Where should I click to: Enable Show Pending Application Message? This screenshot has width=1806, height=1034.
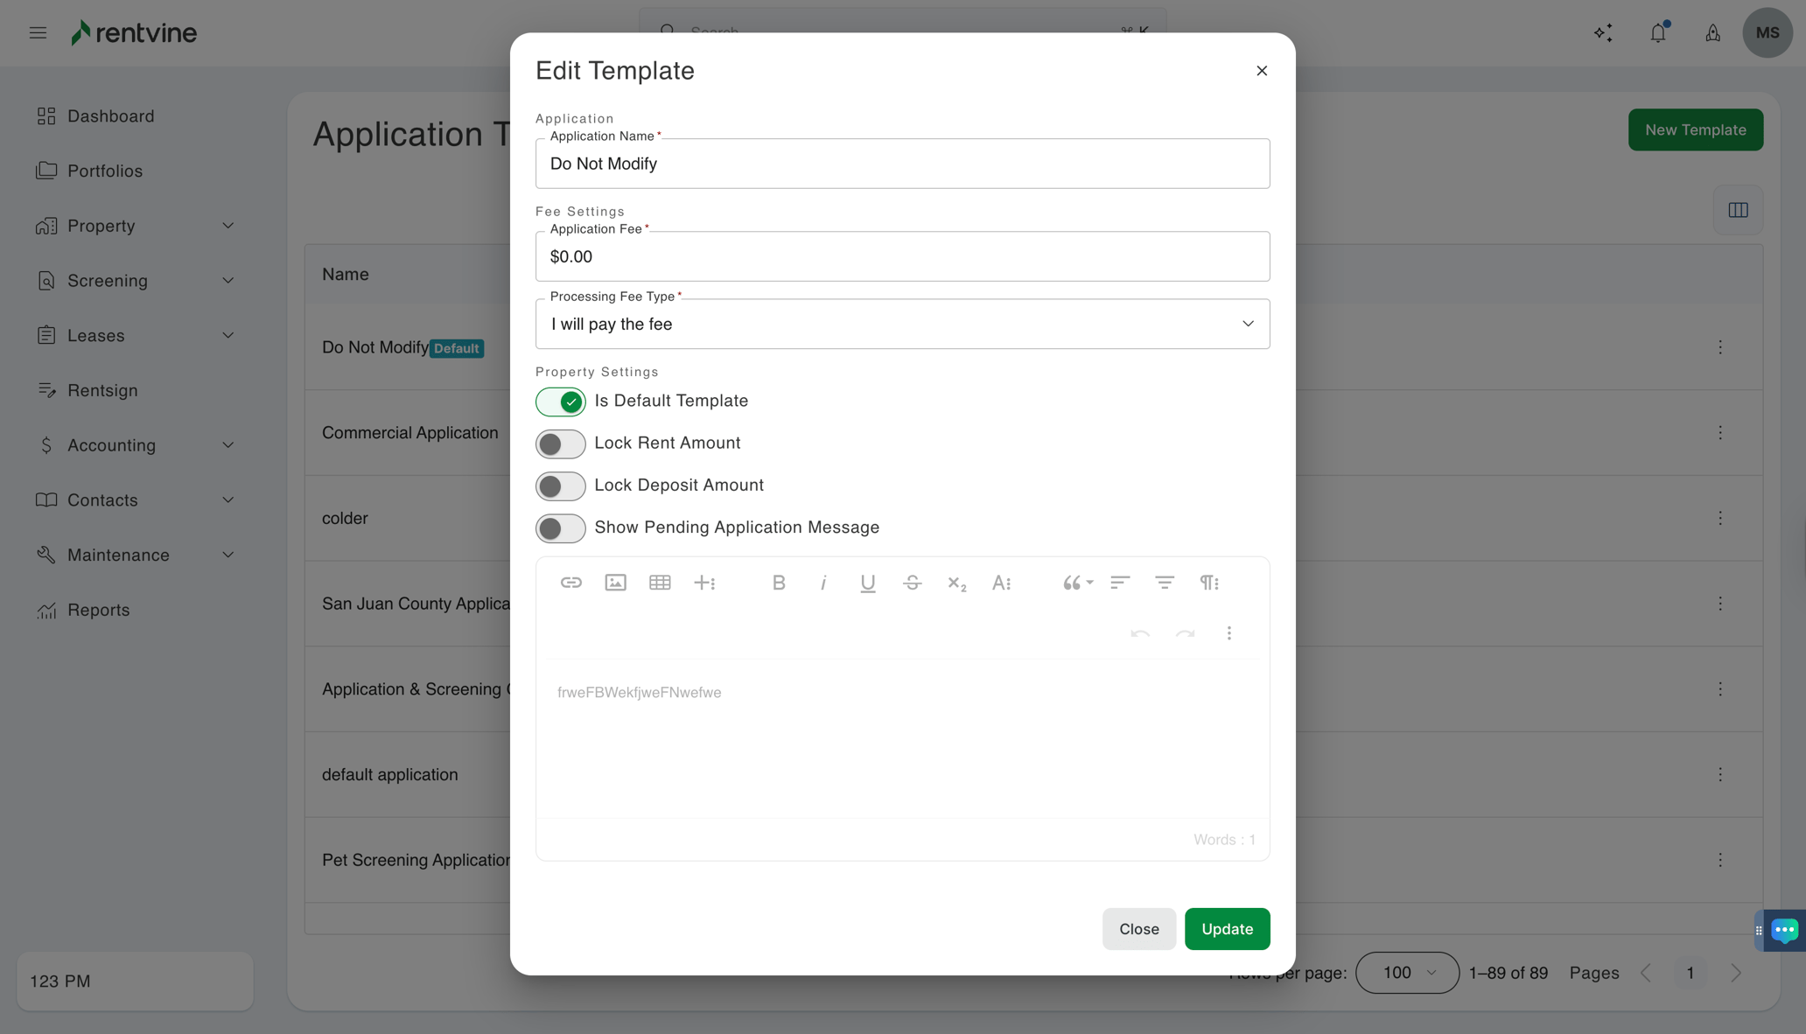coord(560,528)
